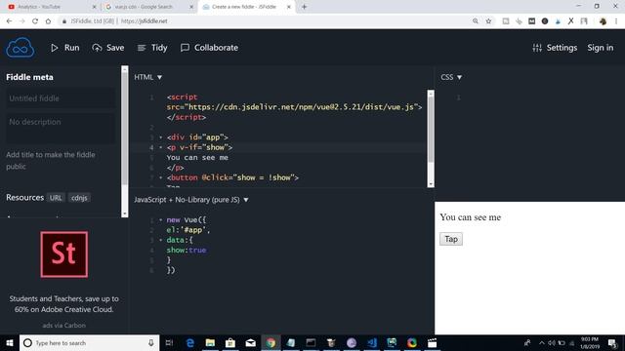Click the ads via Carbon link
The image size is (625, 351).
tap(64, 325)
